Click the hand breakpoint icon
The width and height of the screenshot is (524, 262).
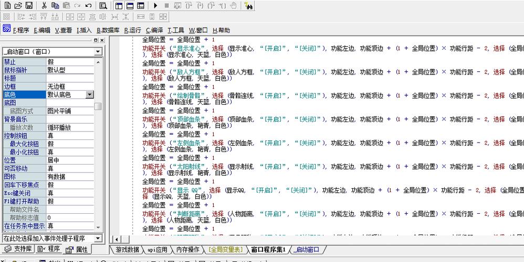click(x=234, y=6)
